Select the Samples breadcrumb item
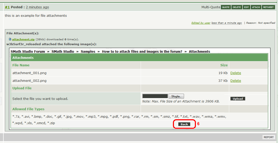 [88, 51]
